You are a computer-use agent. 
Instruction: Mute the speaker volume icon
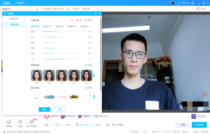coord(47,125)
